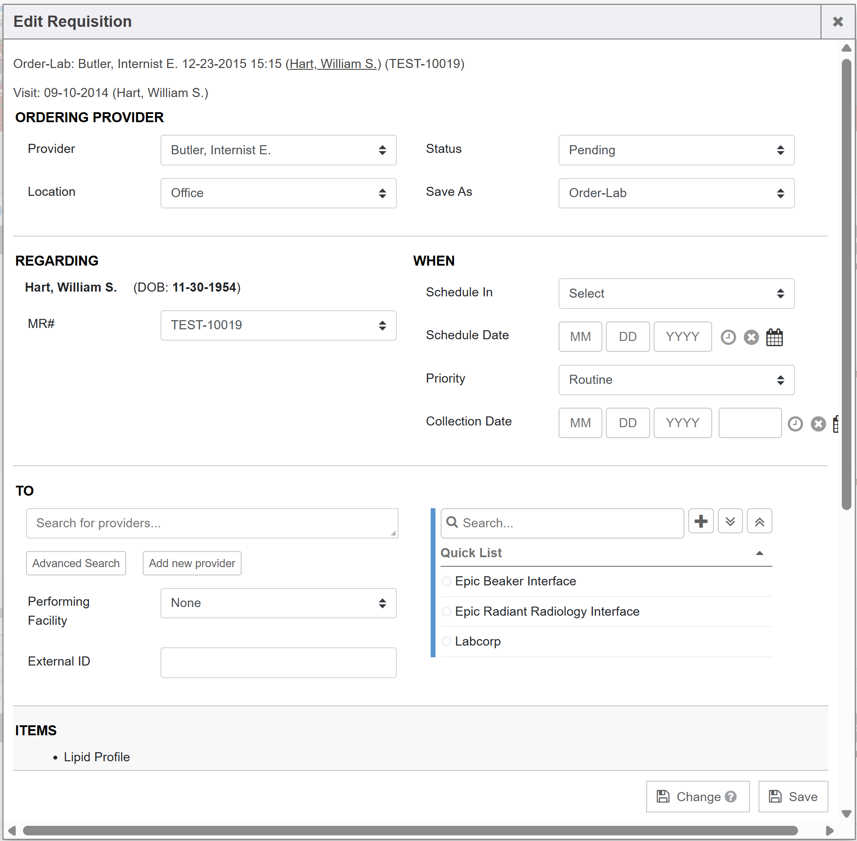Click the Schedule Date clock icon
Image resolution: width=857 pixels, height=841 pixels.
728,338
